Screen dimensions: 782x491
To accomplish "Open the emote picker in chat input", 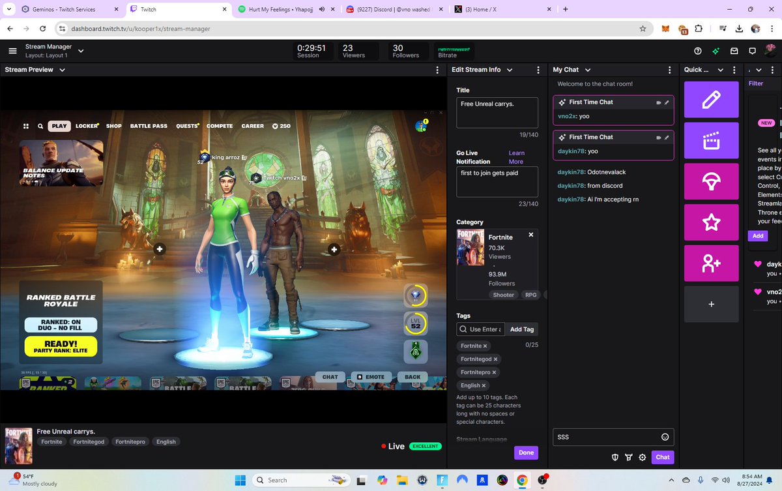I will pyautogui.click(x=665, y=437).
